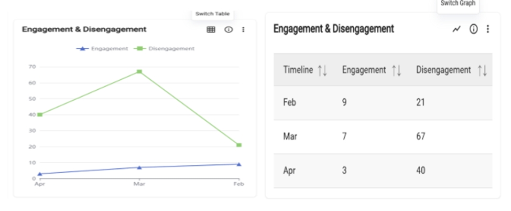The height and width of the screenshot is (211, 511).
Task: Click Engagement triangle marker at Mar
Action: click(x=139, y=167)
